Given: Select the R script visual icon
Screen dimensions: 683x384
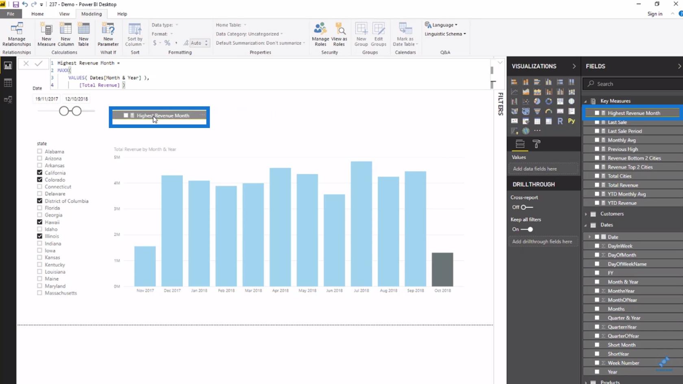Looking at the screenshot, I should 560,121.
